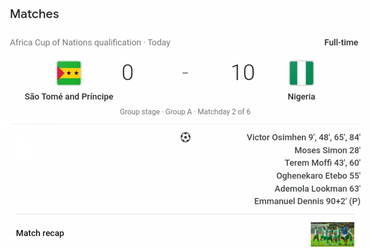Click São Tomé's score of 0

tap(128, 72)
